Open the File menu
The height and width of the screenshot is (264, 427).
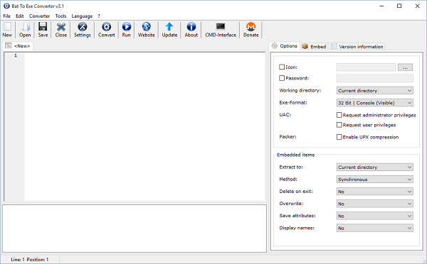pos(6,16)
